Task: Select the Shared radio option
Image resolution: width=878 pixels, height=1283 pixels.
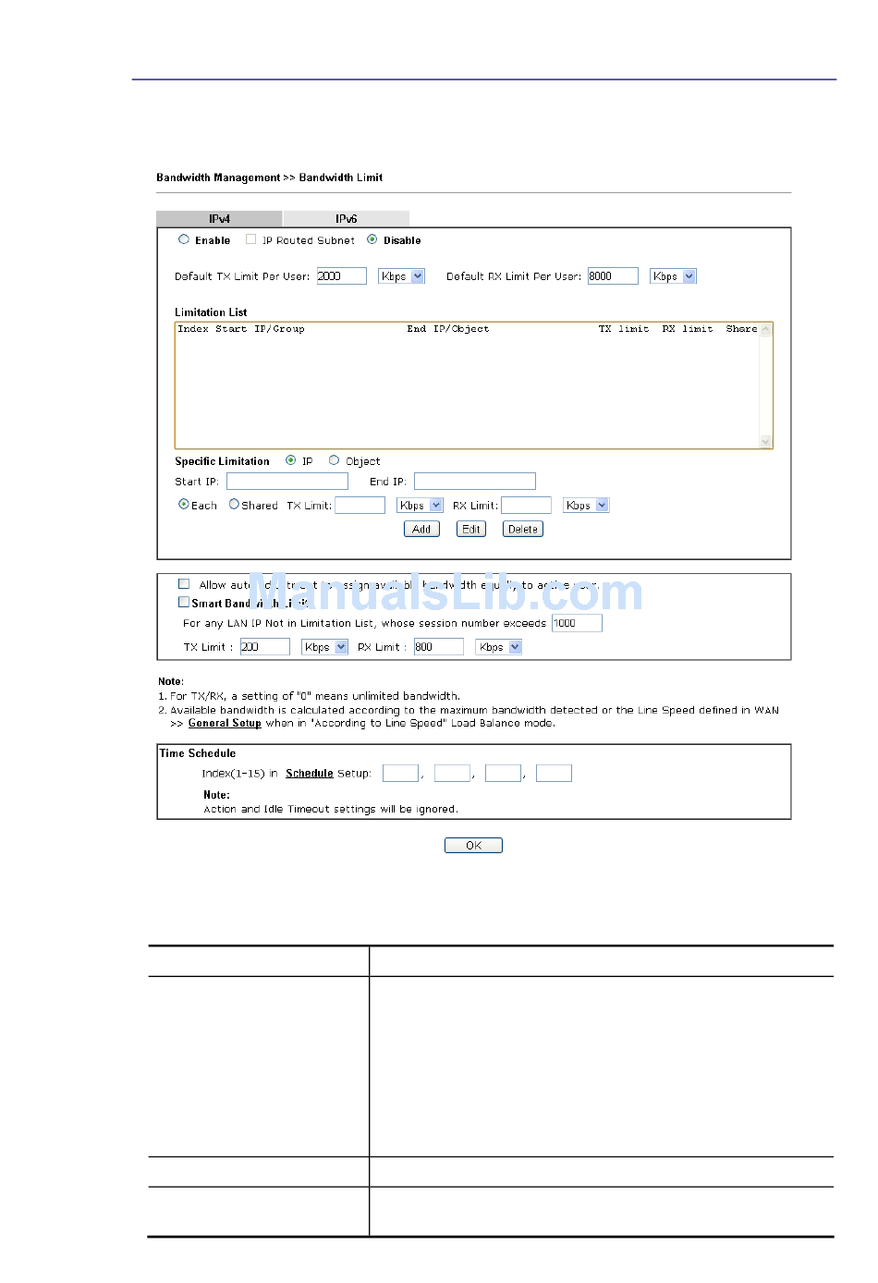Action: point(234,505)
